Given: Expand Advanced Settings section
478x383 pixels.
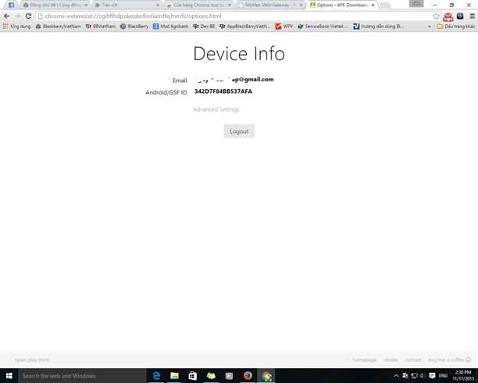Looking at the screenshot, I should tap(216, 109).
